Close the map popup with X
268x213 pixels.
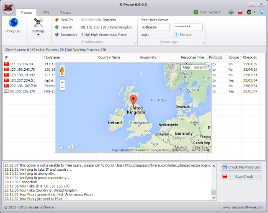pos(208,66)
